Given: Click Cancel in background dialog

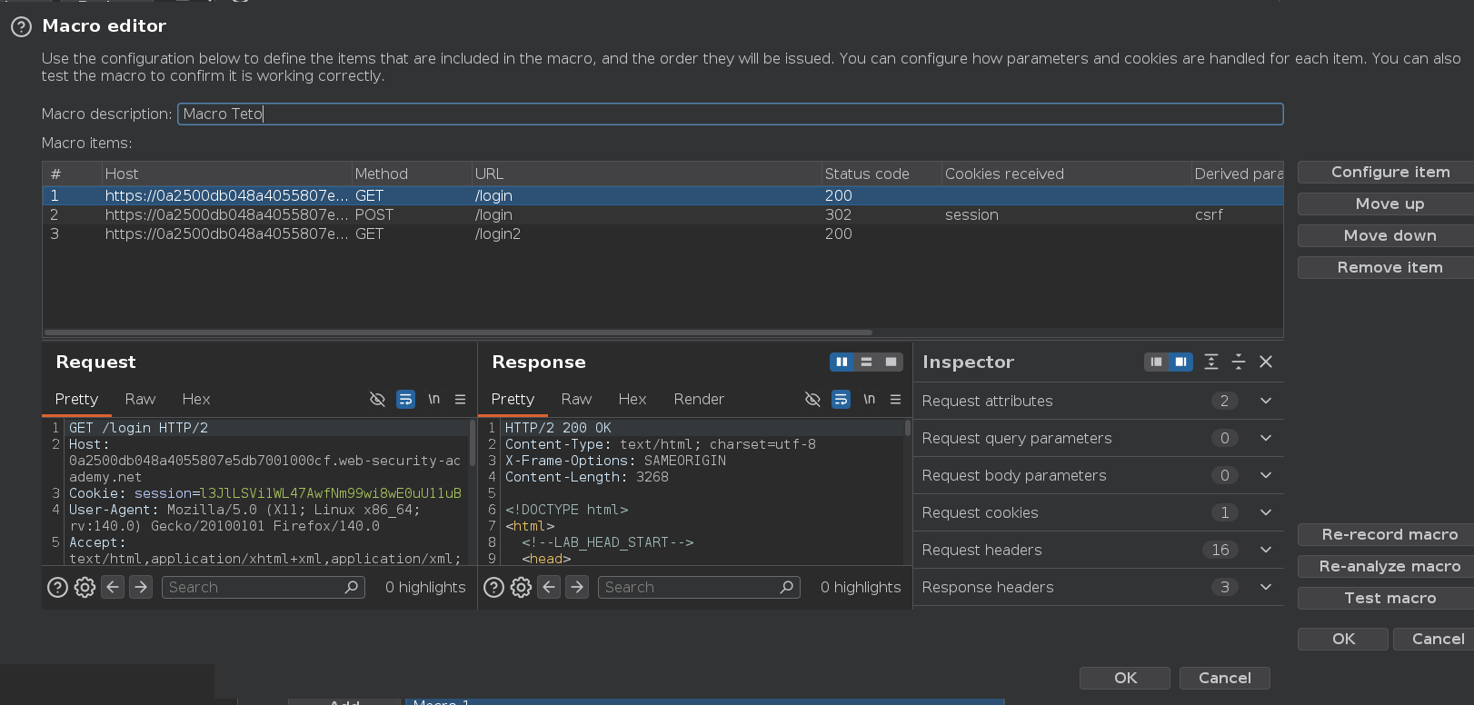Looking at the screenshot, I should click(x=1224, y=679).
